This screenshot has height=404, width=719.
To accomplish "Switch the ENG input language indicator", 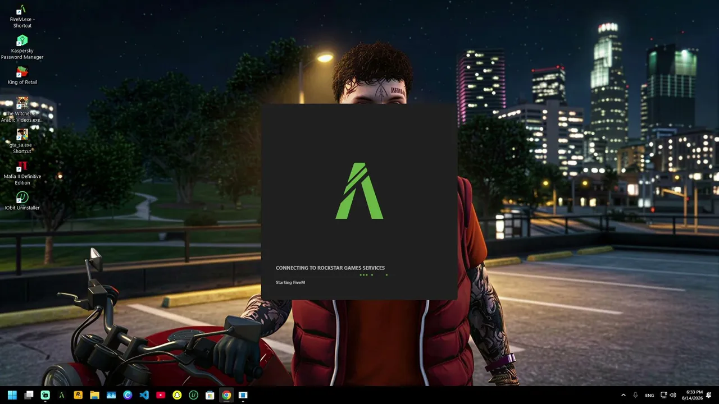I will pos(649,395).
